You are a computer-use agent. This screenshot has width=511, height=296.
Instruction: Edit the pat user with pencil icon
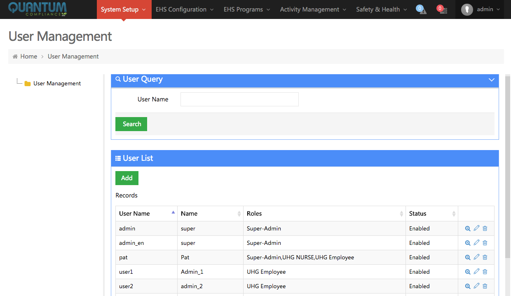476,257
